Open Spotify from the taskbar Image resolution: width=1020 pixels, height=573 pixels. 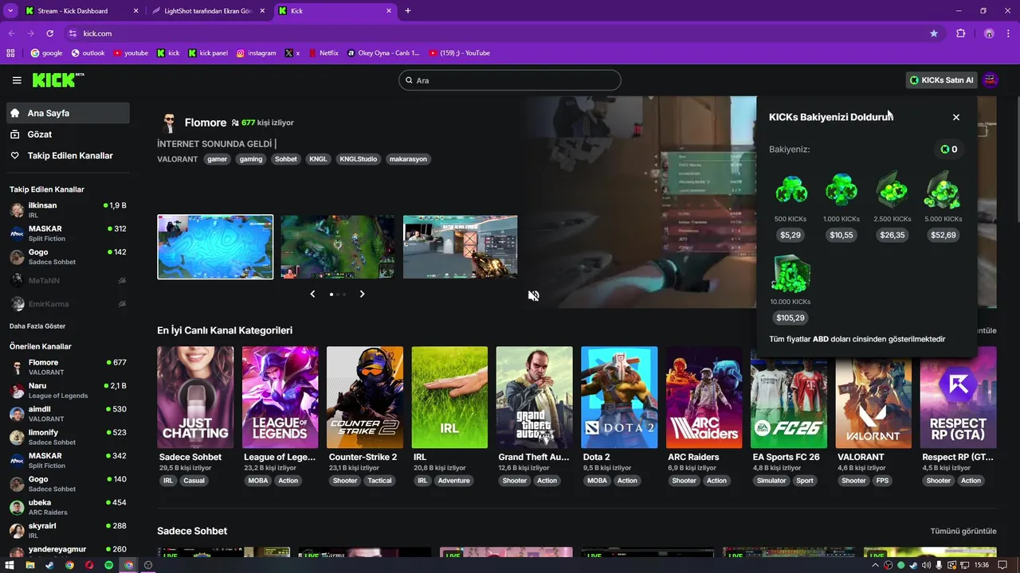tap(109, 565)
